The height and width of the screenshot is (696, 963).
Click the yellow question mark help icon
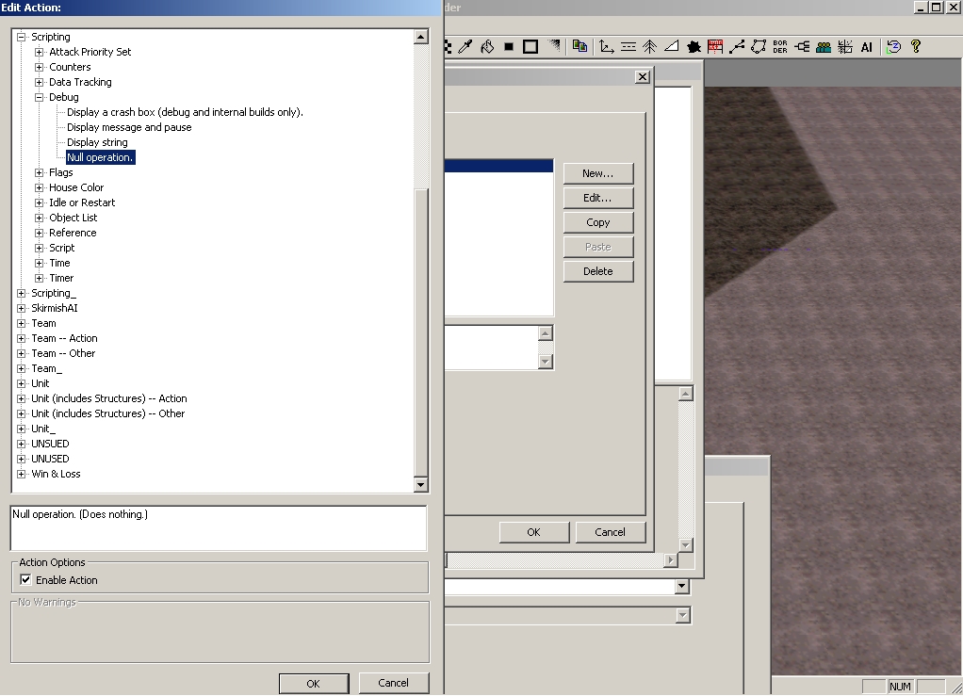pos(915,46)
